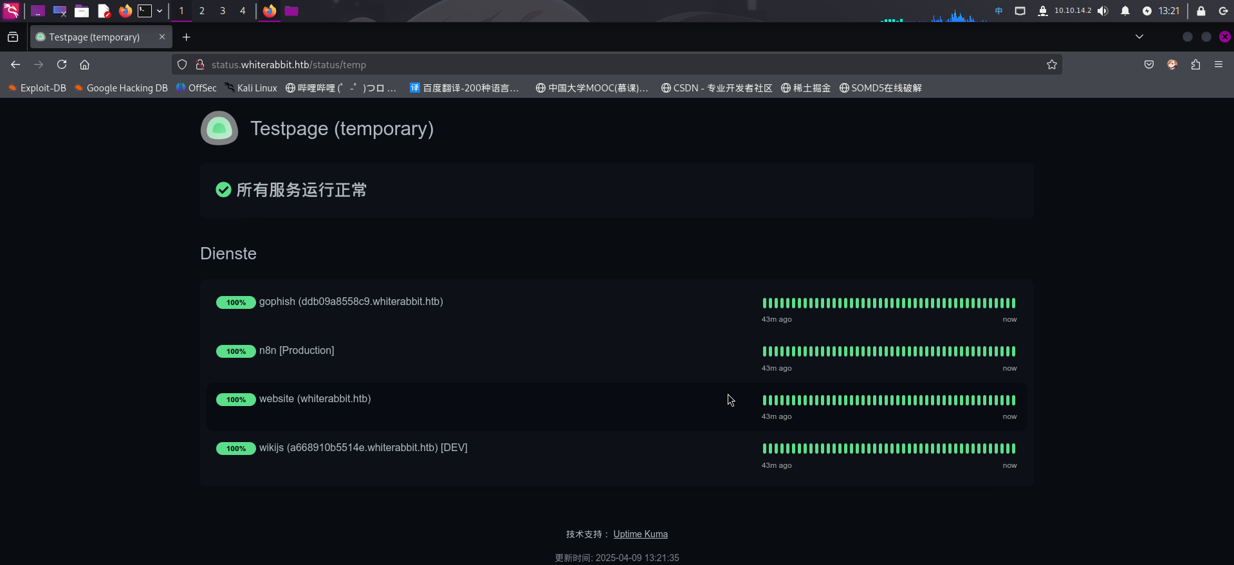Viewport: 1234px width, 565px height.
Task: Click the Dienste section heading
Action: (x=228, y=254)
